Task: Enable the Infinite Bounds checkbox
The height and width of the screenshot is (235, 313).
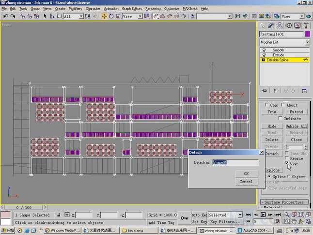Action: click(x=280, y=118)
